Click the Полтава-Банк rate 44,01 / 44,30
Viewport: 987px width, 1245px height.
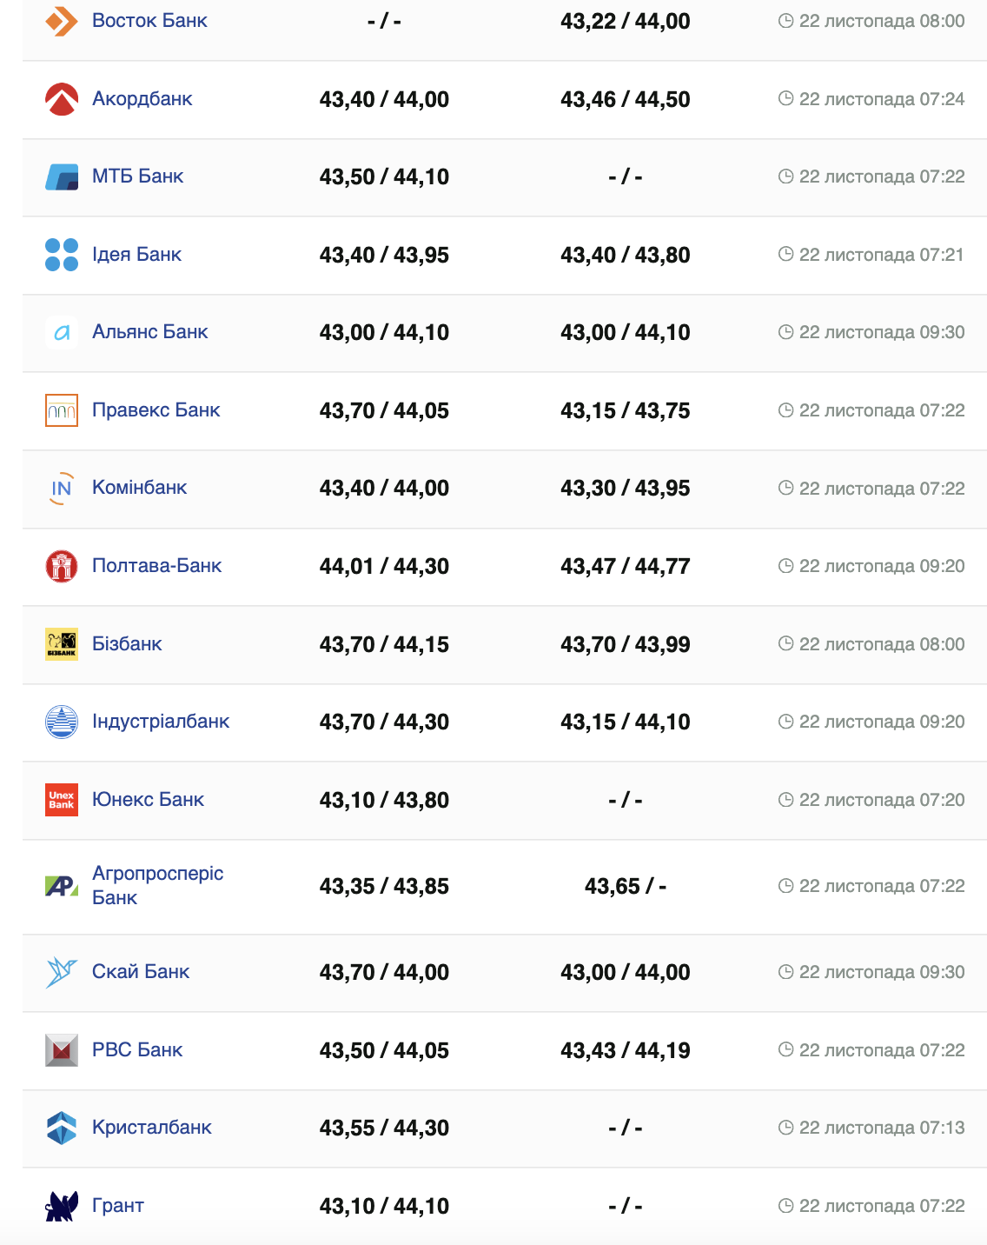point(384,567)
